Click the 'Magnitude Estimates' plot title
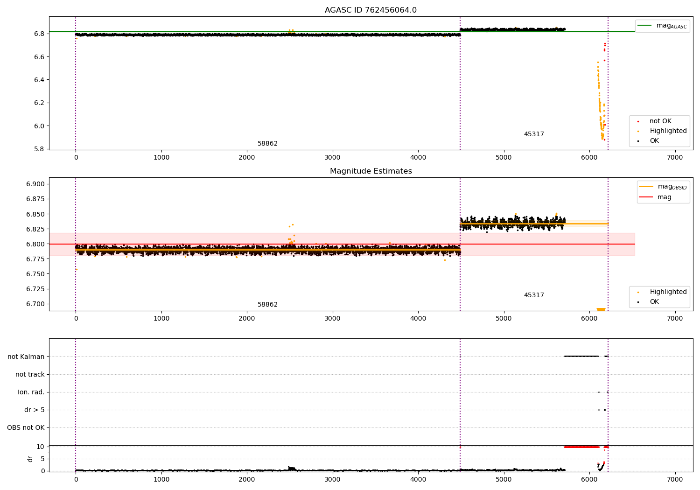700x490 pixels. 371,171
